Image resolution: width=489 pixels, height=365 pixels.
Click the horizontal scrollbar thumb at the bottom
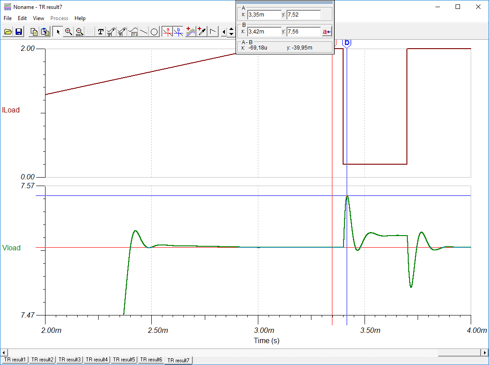(x=459, y=353)
